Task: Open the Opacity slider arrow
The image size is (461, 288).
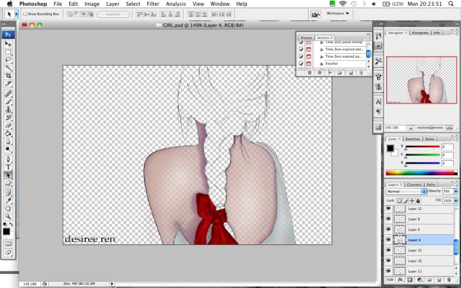Action: click(x=456, y=191)
